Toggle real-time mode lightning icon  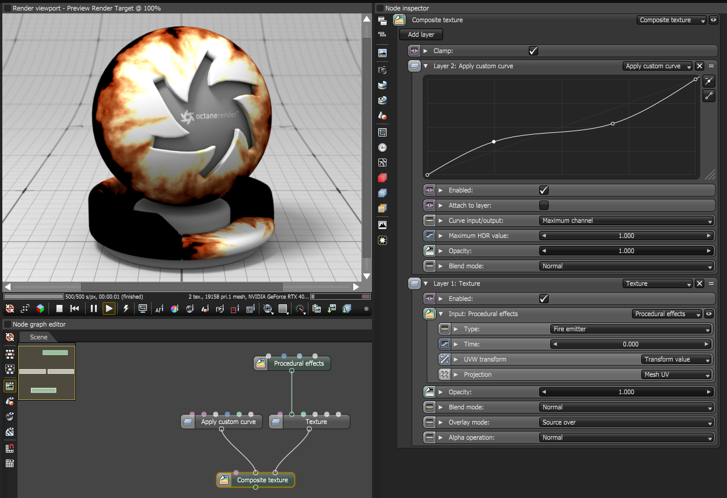tap(126, 308)
